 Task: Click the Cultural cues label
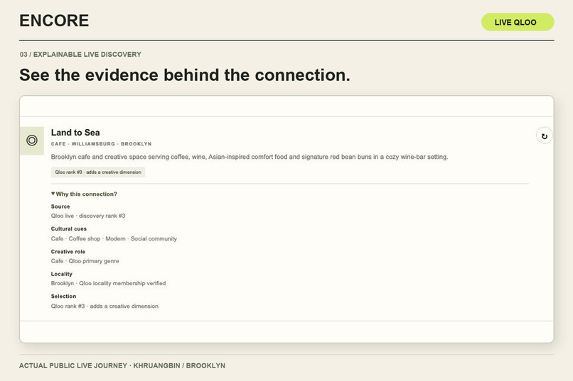[69, 229]
